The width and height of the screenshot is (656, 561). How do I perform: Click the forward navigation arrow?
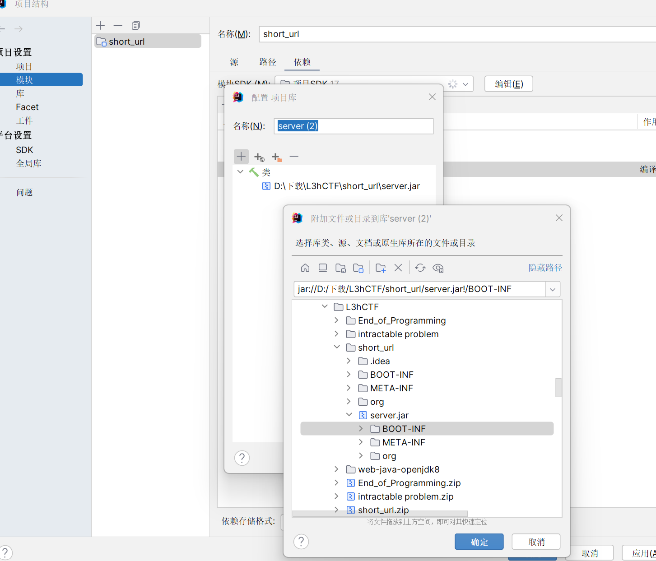[x=19, y=29]
